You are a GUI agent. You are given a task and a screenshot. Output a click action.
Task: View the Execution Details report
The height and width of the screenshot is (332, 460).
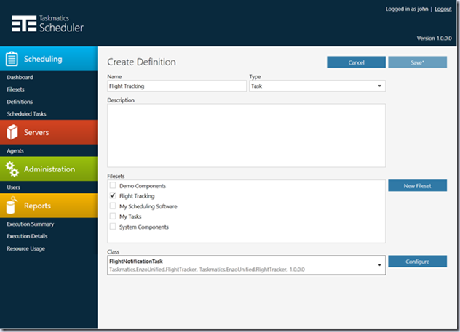[27, 236]
